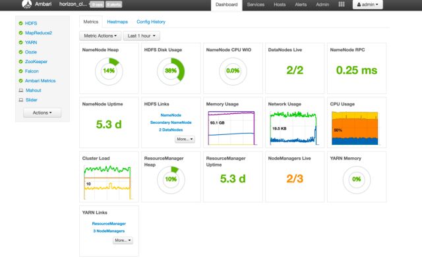Image resolution: width=422 pixels, height=262 pixels.
Task: Open the Last 1 hour time range dropdown
Action: pyautogui.click(x=142, y=36)
